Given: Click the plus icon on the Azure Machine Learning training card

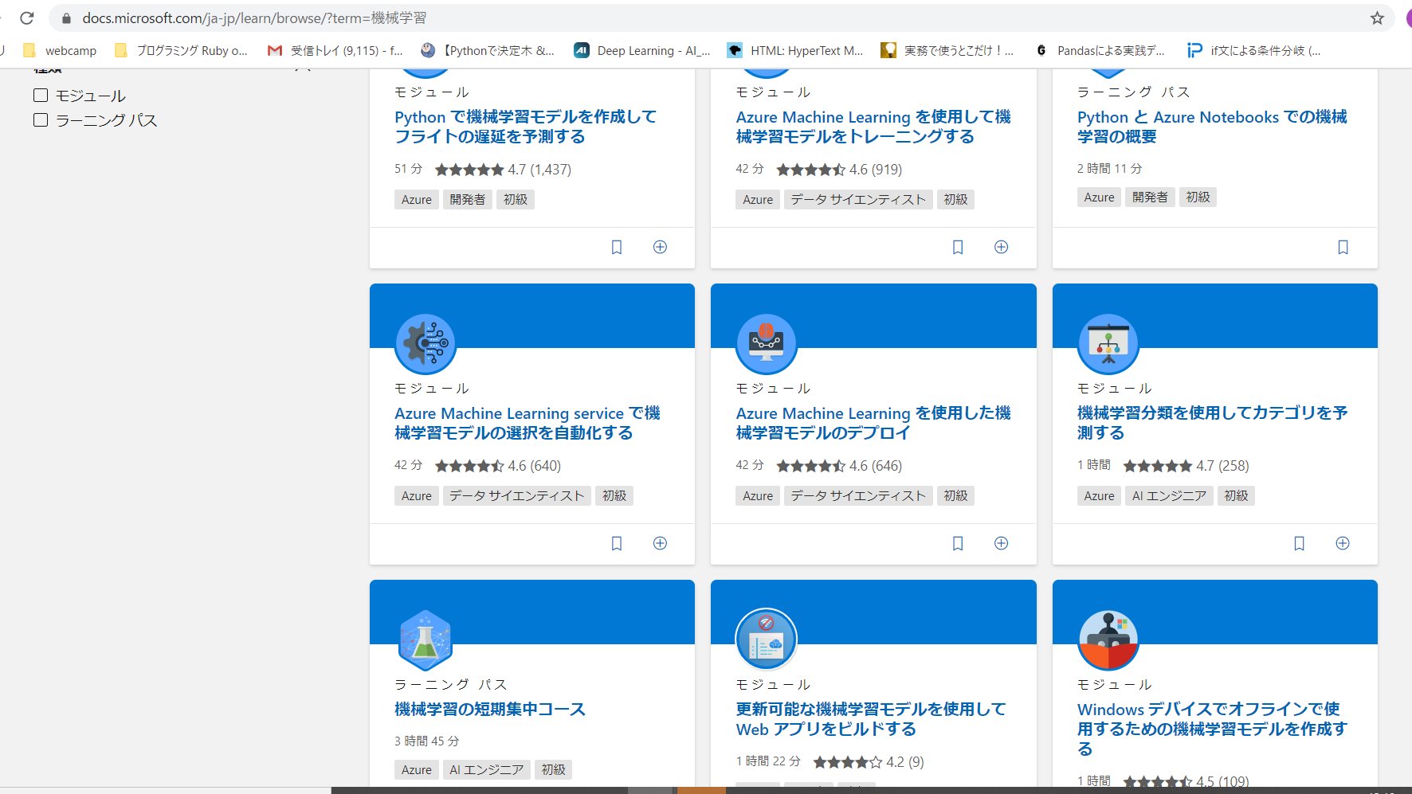Looking at the screenshot, I should click(x=1001, y=247).
